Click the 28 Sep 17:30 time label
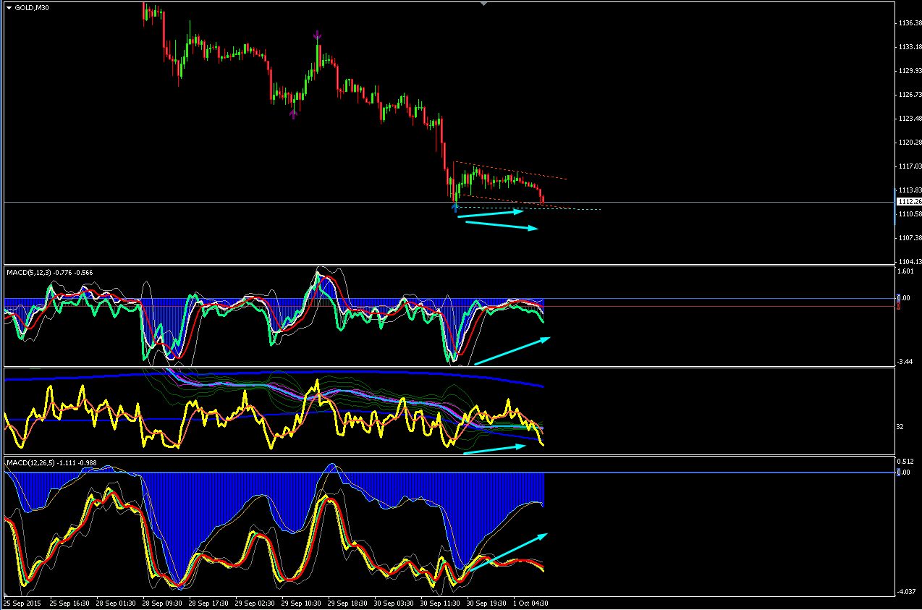Screen dimensions: 922x610 point(208,602)
